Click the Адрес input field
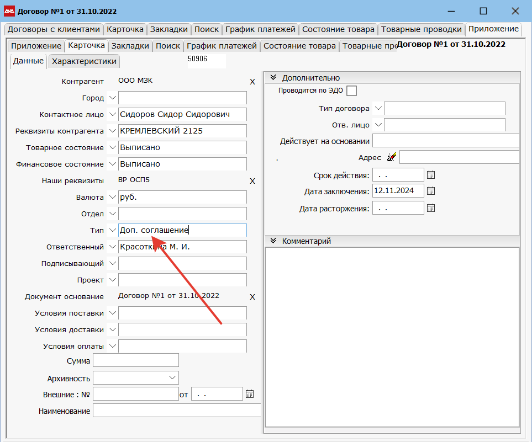This screenshot has width=532, height=442. pyautogui.click(x=460, y=157)
